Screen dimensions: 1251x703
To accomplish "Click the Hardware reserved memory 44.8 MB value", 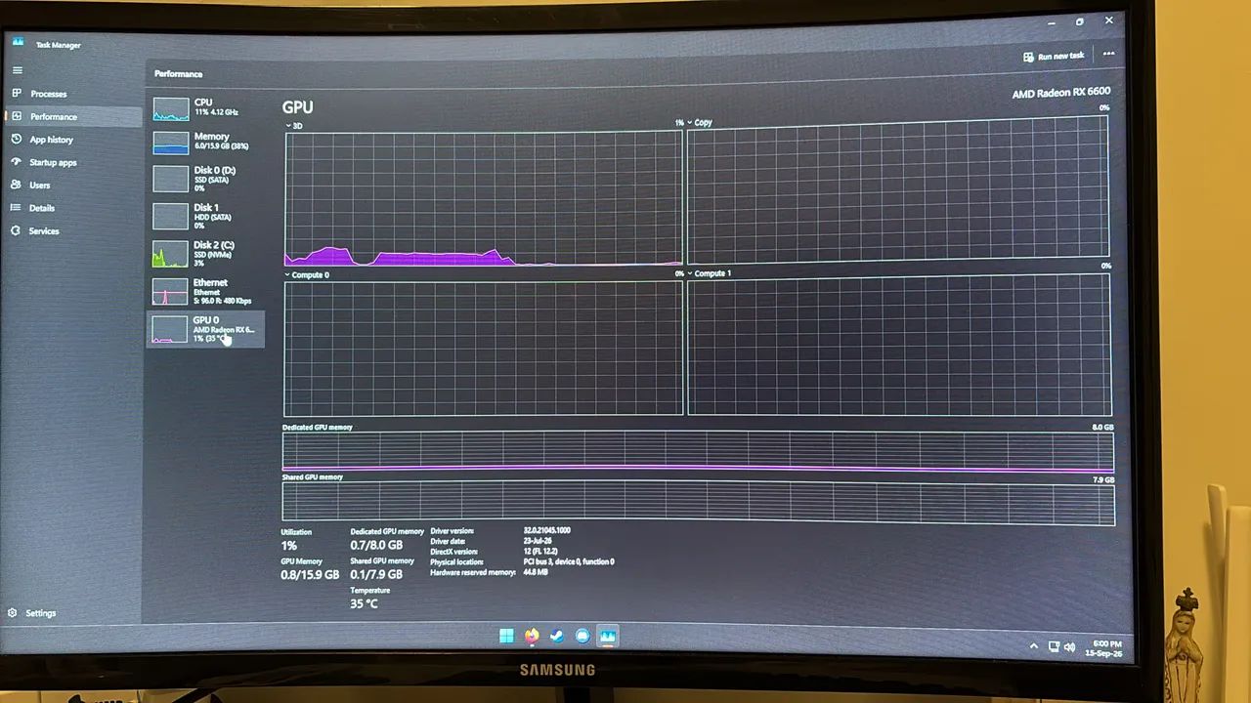I will (x=536, y=572).
